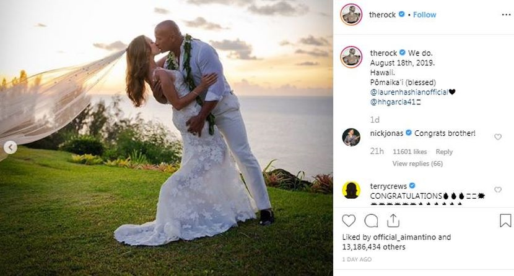Open nickjonas profile avatar
This screenshot has width=514, height=276.
tap(351, 137)
